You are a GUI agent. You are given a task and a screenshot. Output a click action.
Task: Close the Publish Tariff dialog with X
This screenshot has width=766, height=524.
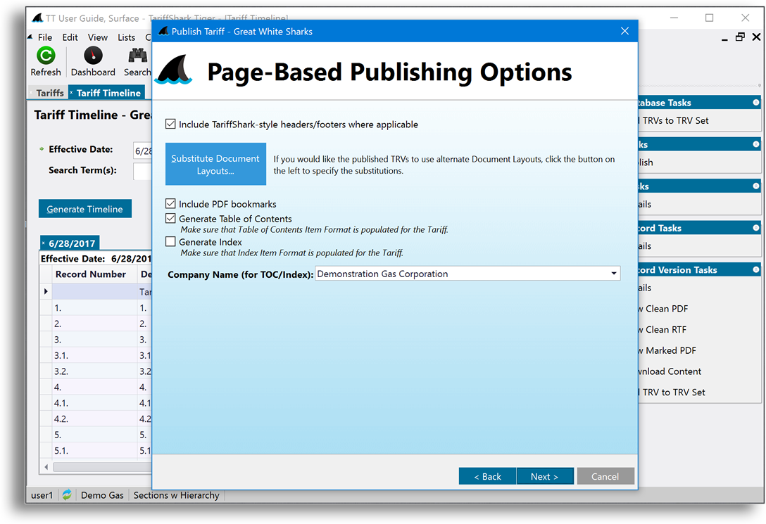pyautogui.click(x=624, y=31)
